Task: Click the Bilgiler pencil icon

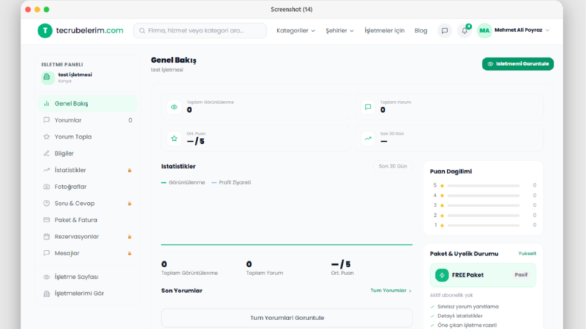Action: point(47,153)
